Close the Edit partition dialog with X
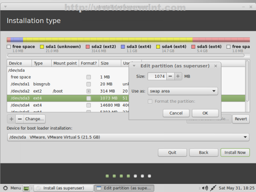256x192 pixels. 215,66
